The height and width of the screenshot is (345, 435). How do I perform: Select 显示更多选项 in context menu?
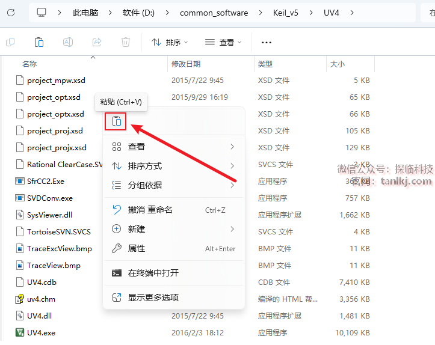(174, 298)
